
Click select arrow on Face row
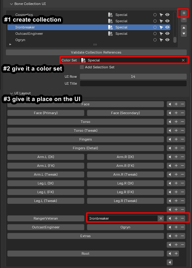pos(170,104)
